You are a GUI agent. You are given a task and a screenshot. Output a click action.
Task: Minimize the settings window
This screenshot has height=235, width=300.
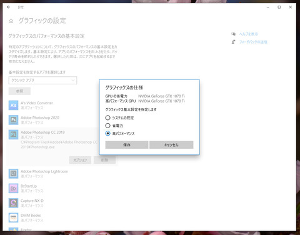(x=268, y=7)
